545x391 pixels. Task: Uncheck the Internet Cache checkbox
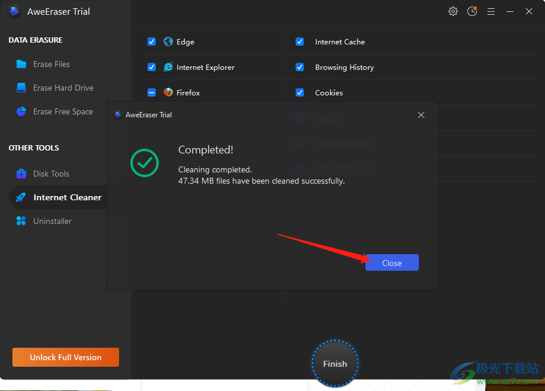pos(300,41)
